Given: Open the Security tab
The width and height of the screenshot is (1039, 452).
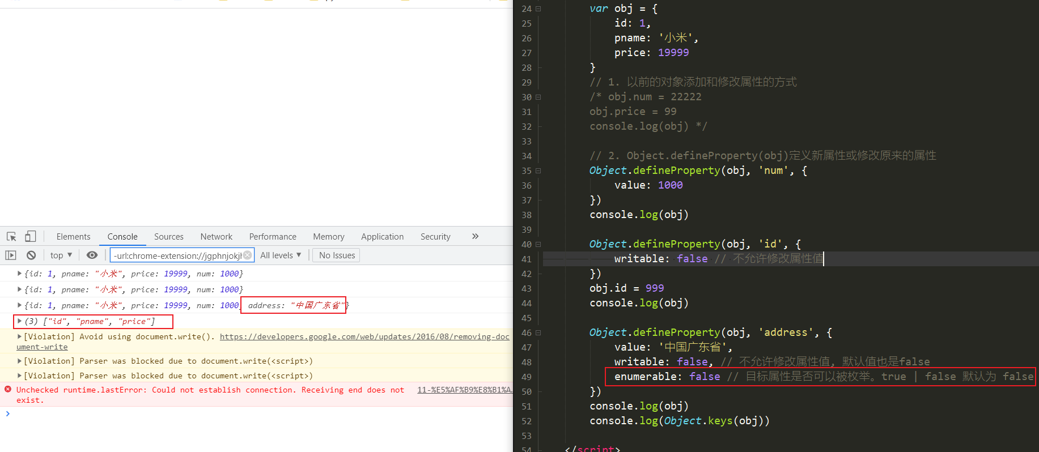Looking at the screenshot, I should 435,237.
